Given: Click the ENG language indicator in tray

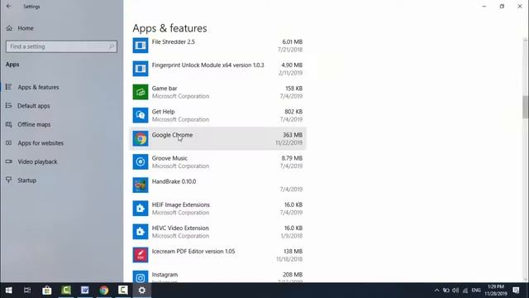Looking at the screenshot, I should coord(476,291).
